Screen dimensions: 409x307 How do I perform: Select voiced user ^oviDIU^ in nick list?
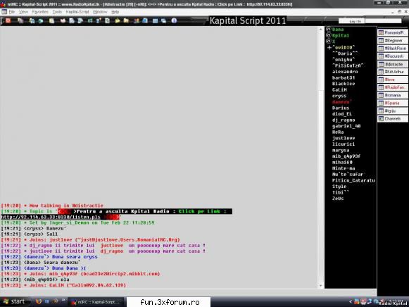(x=344, y=47)
